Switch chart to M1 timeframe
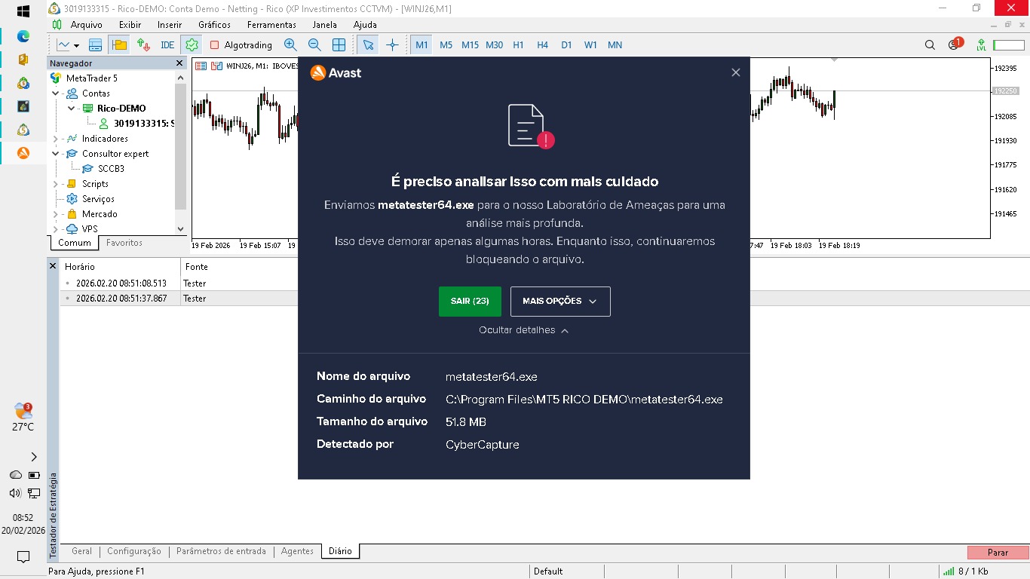Screen dimensions: 1030x579 [x=422, y=44]
